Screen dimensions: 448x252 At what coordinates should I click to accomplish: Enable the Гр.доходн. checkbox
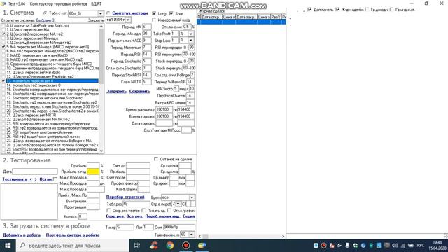(367, 9)
